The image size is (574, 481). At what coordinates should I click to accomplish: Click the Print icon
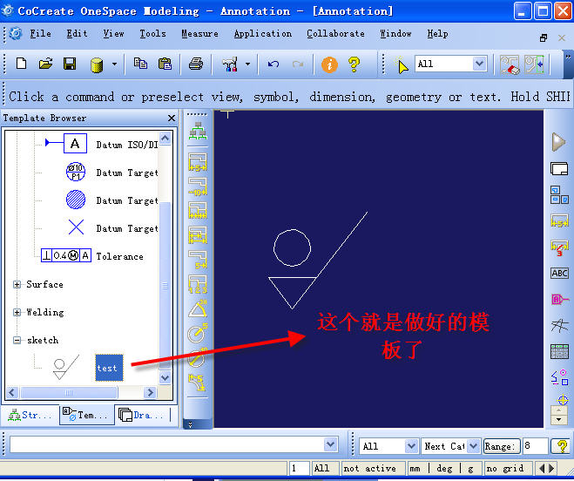(196, 64)
